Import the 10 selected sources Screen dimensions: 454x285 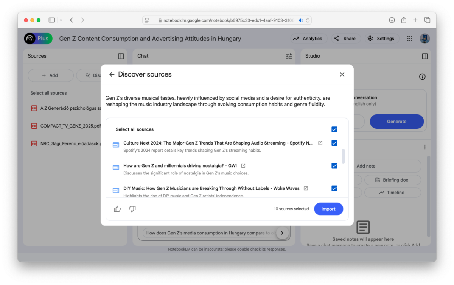(x=328, y=209)
